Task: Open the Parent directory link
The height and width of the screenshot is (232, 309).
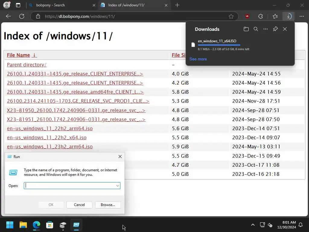Action: tap(27, 65)
